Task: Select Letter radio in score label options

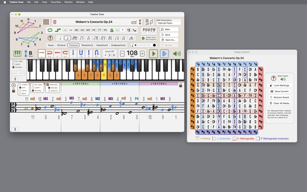Action: point(33,88)
